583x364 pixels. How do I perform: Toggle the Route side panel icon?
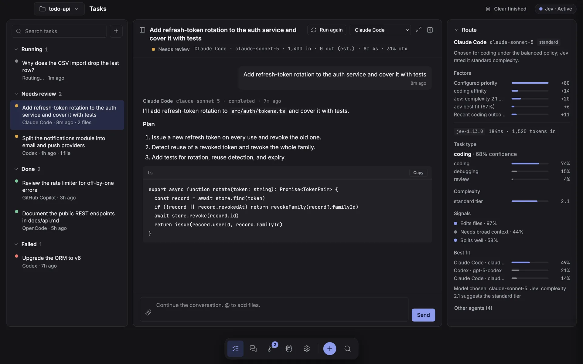pos(430,30)
